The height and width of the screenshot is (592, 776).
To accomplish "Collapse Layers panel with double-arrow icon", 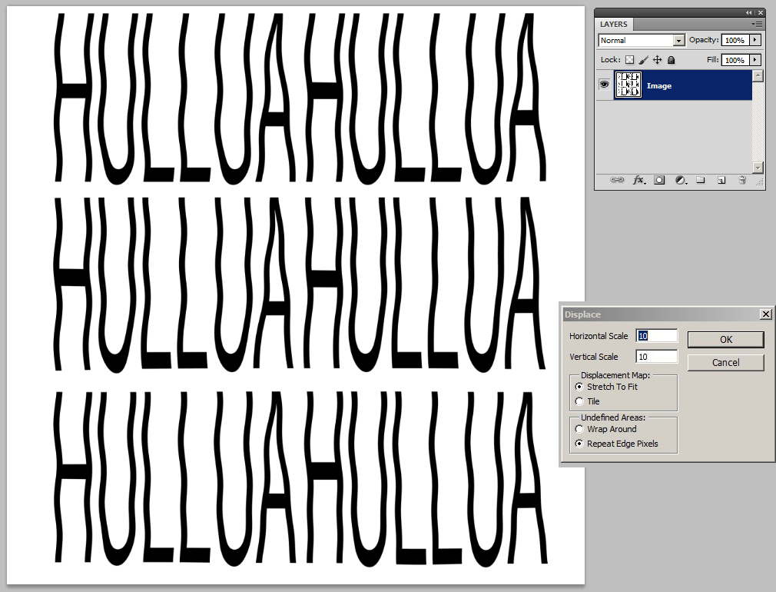I will point(749,12).
